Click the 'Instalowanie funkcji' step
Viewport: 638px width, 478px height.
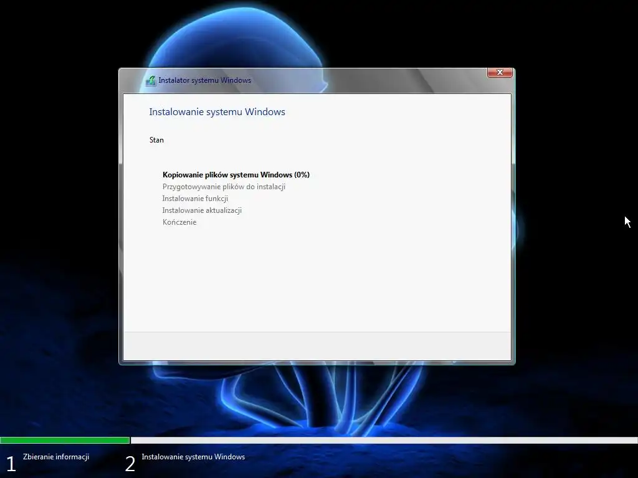195,199
